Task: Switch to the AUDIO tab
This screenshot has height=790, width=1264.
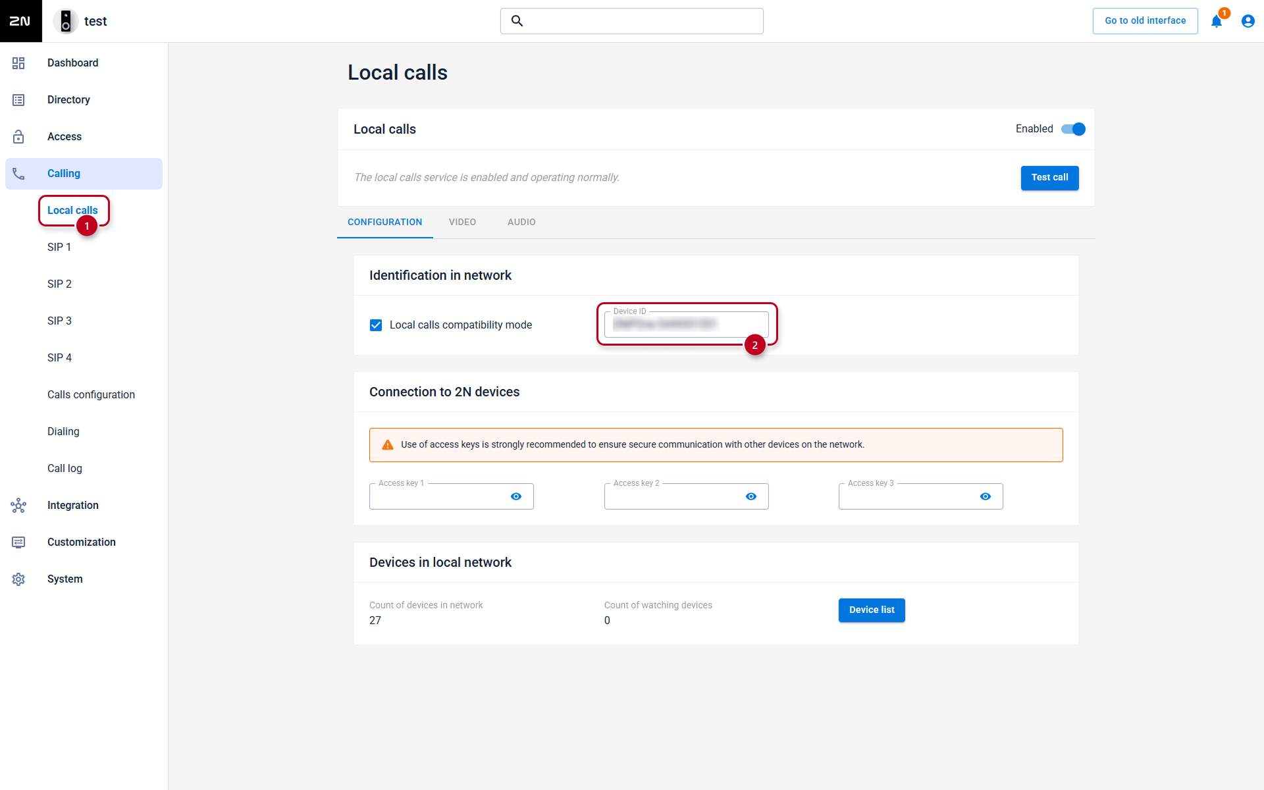Action: click(521, 223)
